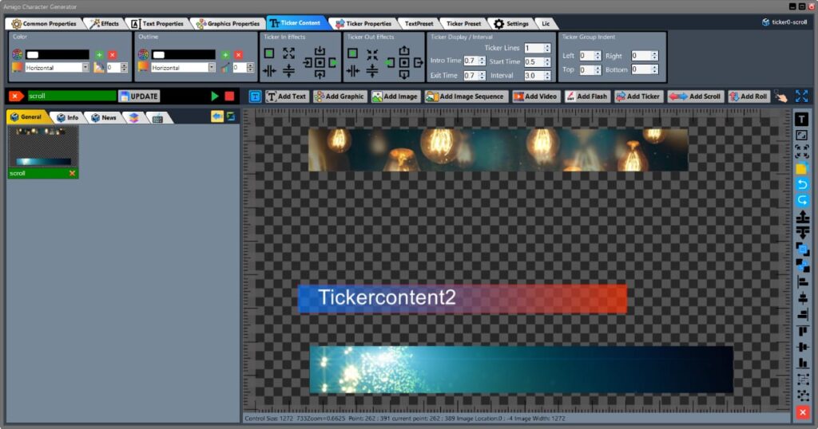Switch to the Effects tab
Viewport: 818px width, 429px height.
click(x=105, y=23)
